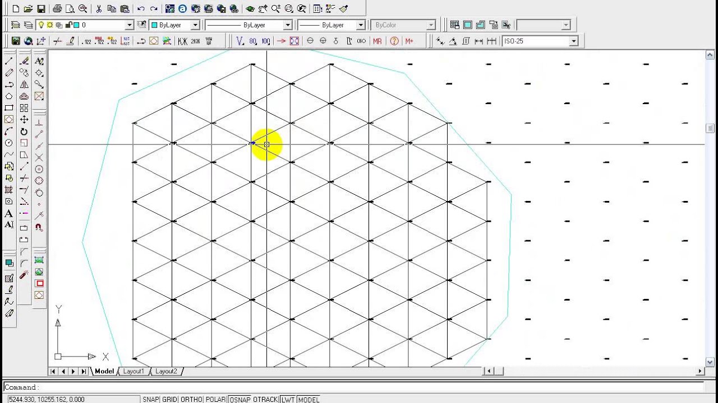Screen dimensions: 718x403
Task: Open the layer 0 dropdown list
Action: (129, 25)
